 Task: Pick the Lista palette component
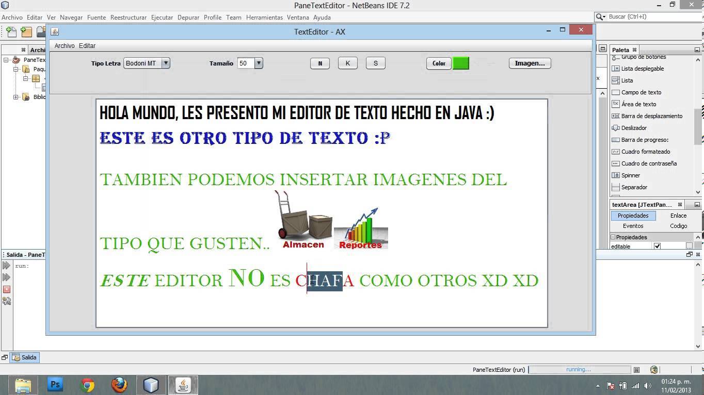pyautogui.click(x=622, y=80)
